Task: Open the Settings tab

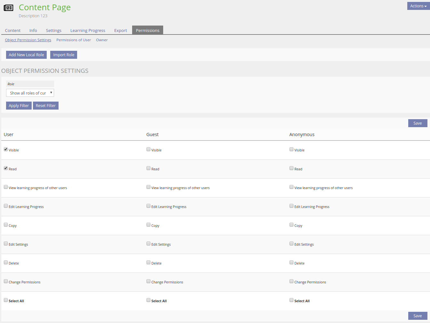Action: [53, 31]
